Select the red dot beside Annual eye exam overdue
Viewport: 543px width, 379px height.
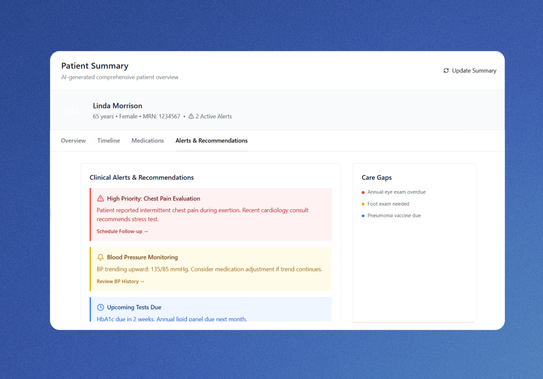coord(363,192)
